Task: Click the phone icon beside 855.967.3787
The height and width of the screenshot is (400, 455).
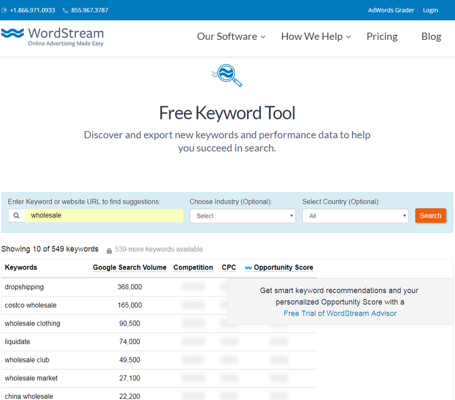Action: click(66, 11)
